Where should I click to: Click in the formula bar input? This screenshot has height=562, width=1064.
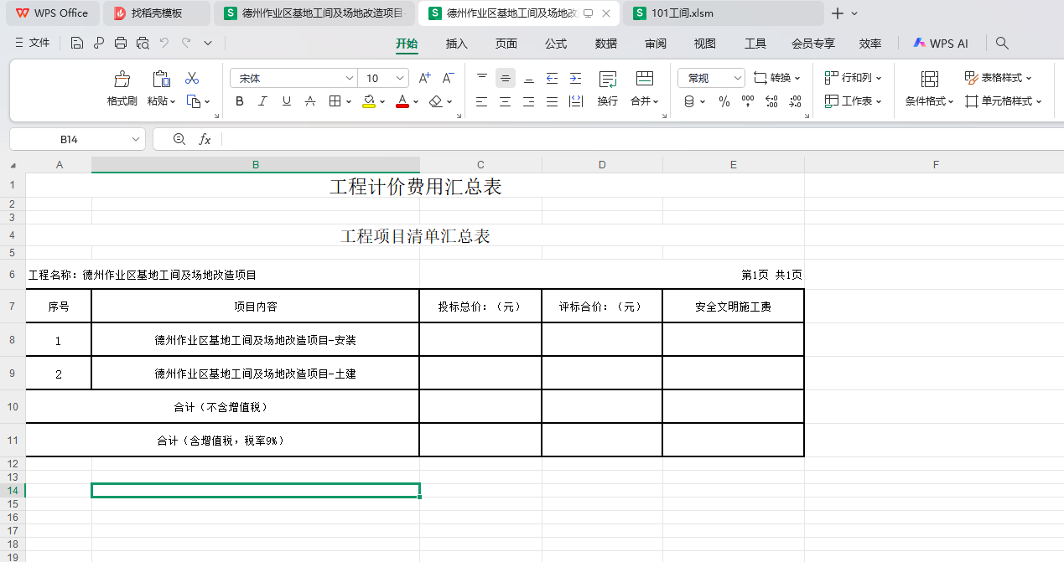[641, 139]
